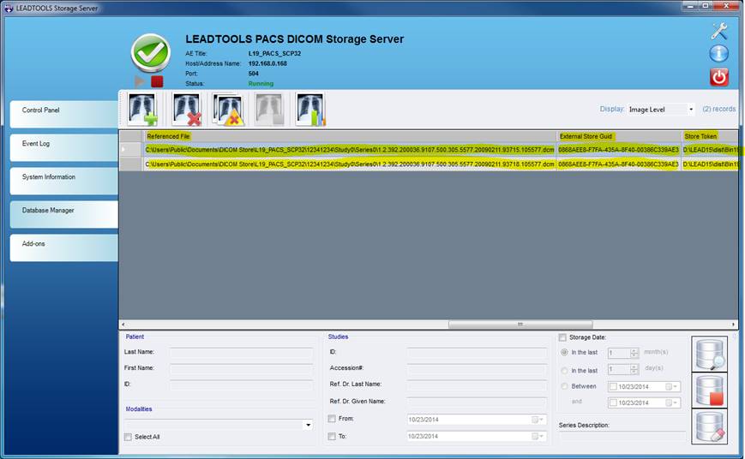Click the database eraser clear icon
The height and width of the screenshot is (459, 745).
coord(709,426)
